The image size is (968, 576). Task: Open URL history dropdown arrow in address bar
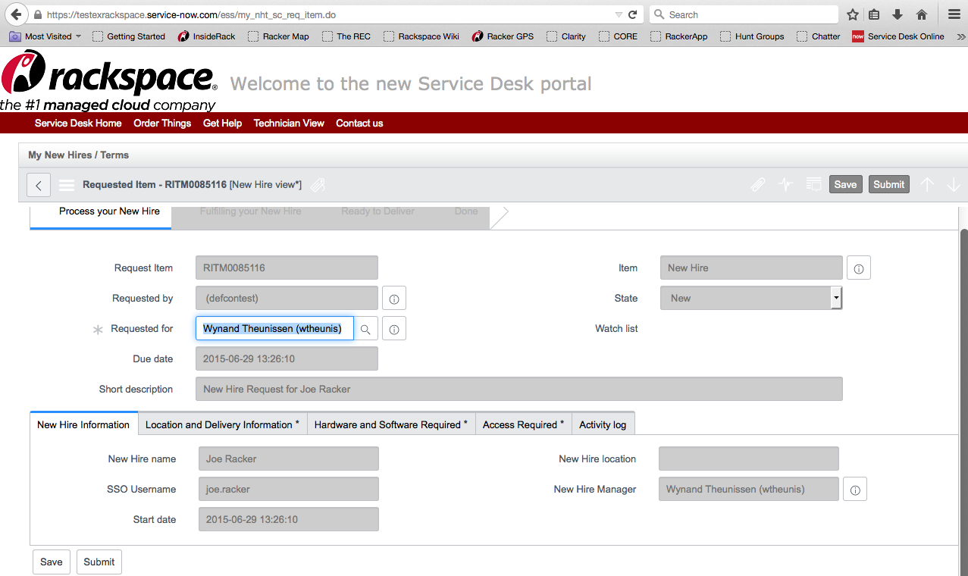click(x=619, y=14)
